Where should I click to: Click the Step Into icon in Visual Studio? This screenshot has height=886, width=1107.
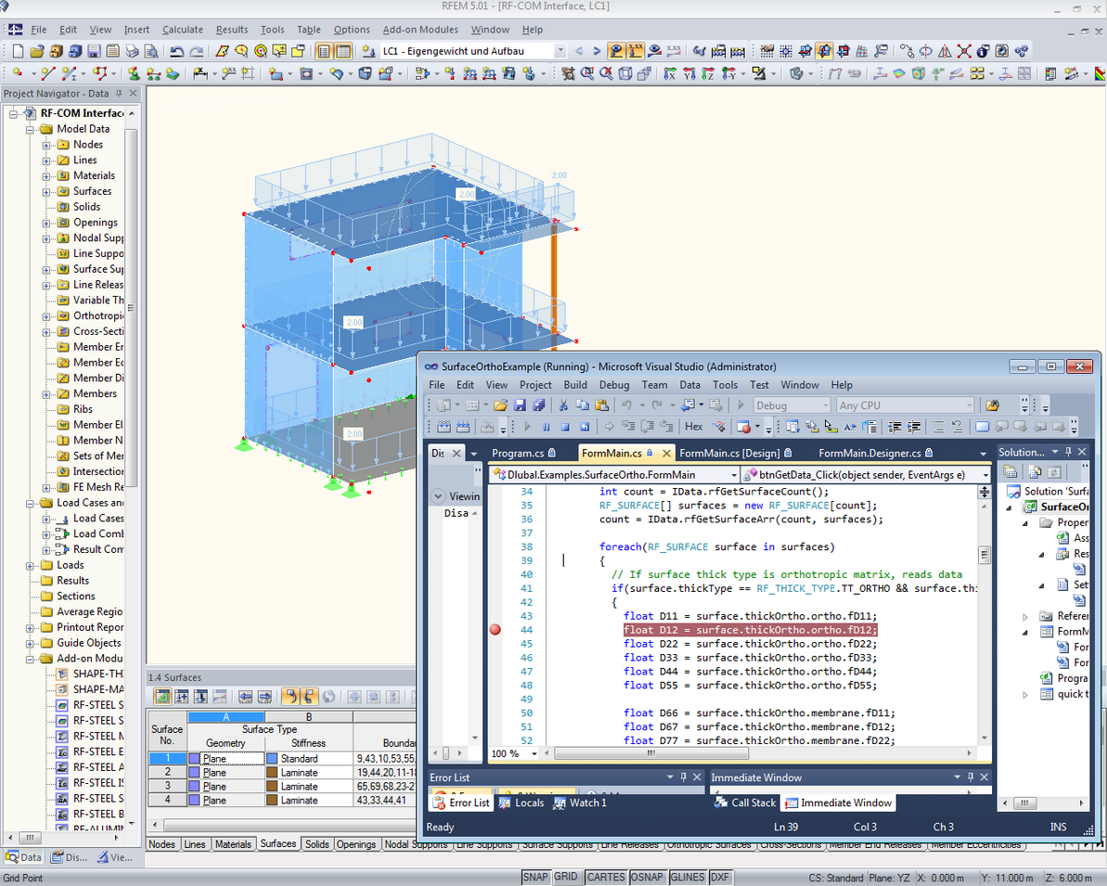coord(629,428)
